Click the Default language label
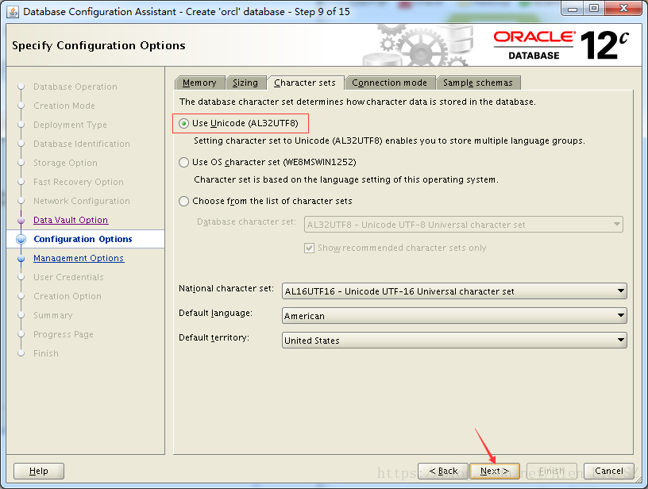The image size is (648, 489). tap(215, 313)
